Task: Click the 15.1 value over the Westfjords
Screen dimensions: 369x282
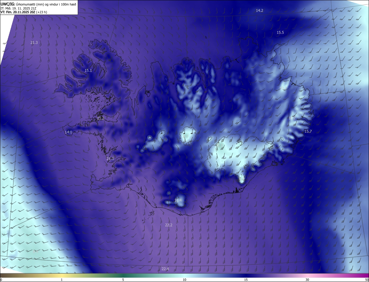Action: coord(88,71)
